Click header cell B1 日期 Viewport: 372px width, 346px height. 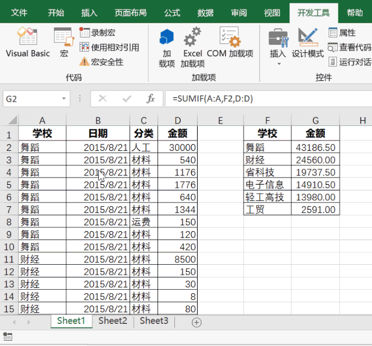[x=98, y=134]
